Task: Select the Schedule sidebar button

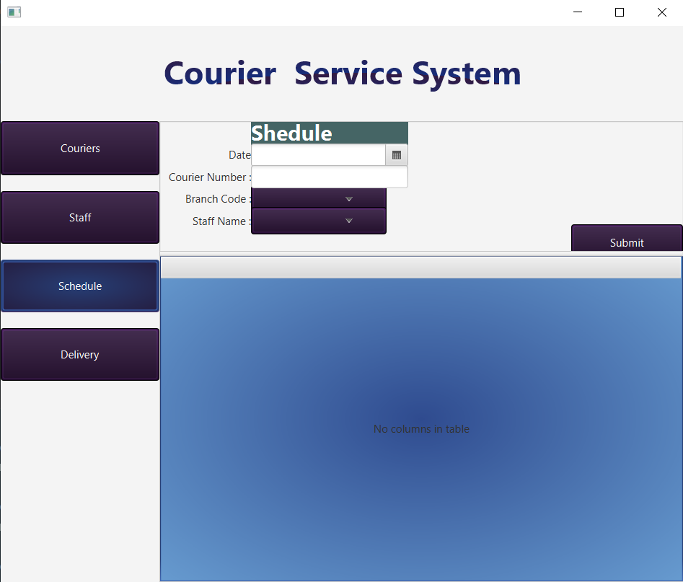Action: click(80, 286)
